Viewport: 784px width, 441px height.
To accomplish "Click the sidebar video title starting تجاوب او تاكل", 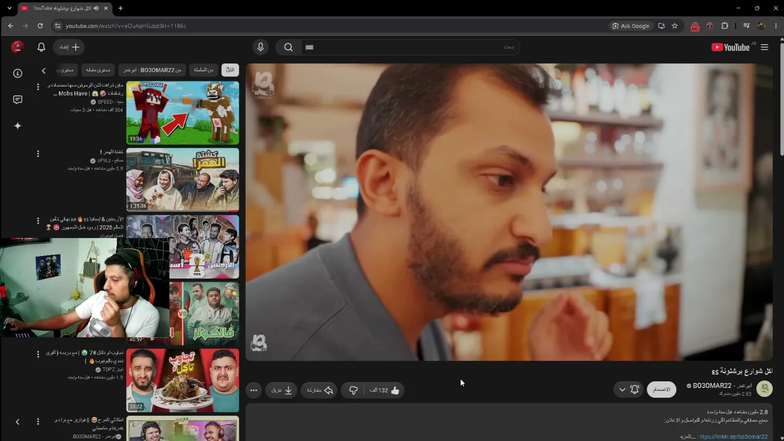I will [x=84, y=357].
